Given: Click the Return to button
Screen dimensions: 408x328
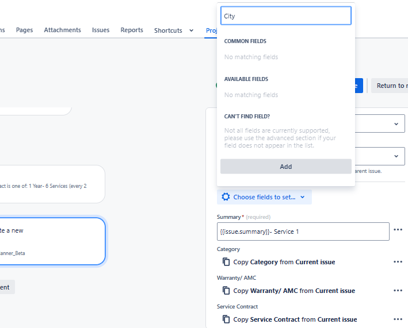Looking at the screenshot, I should click(x=390, y=86).
